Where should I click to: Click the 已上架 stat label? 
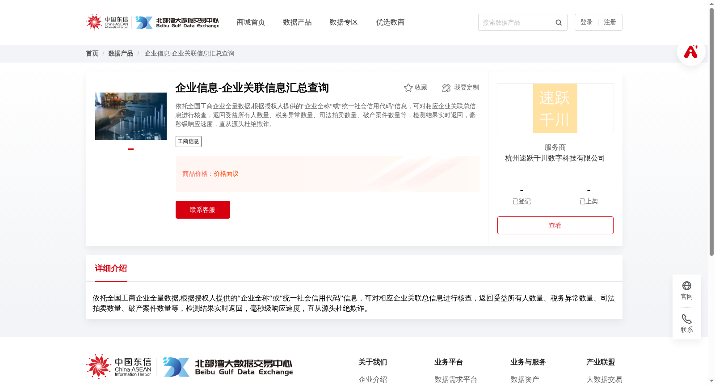pos(589,202)
